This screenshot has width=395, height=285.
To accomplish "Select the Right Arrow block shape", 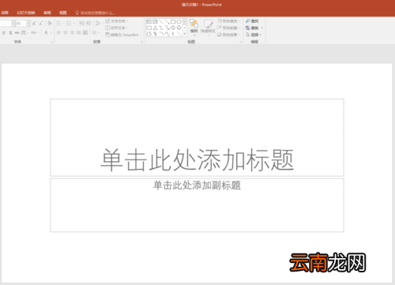I will (x=173, y=28).
